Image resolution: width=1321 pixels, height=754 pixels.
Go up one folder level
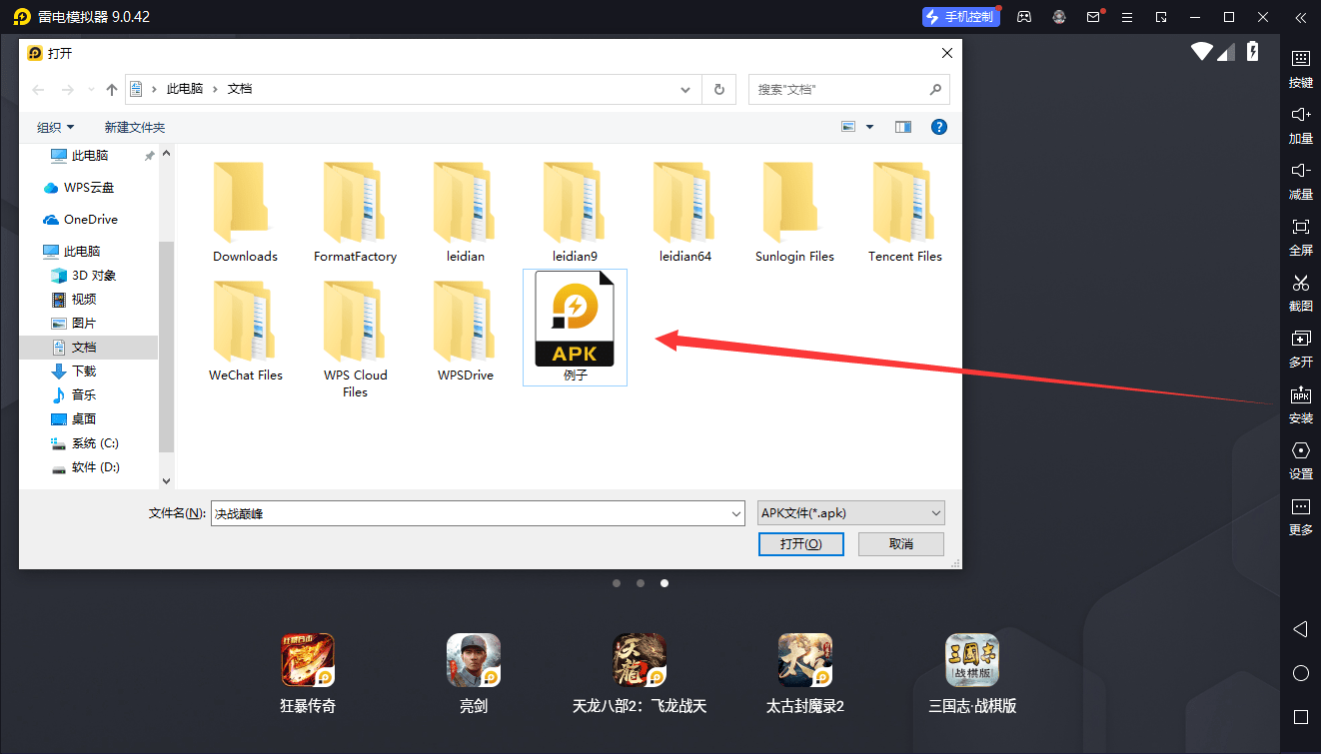click(112, 89)
